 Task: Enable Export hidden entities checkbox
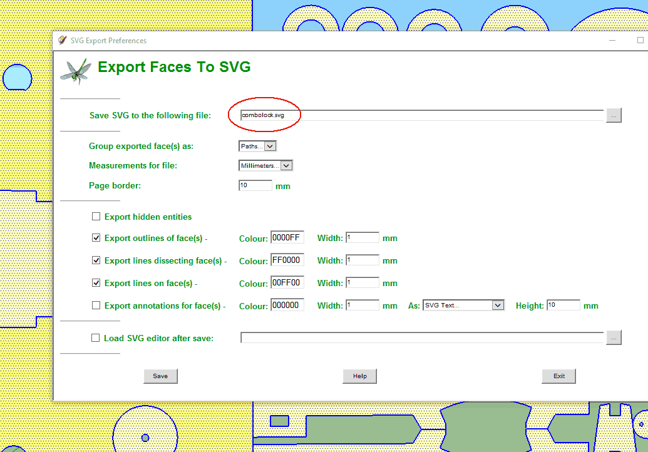coord(96,217)
